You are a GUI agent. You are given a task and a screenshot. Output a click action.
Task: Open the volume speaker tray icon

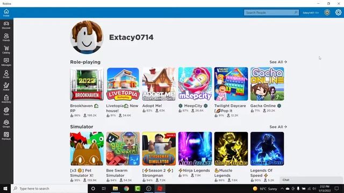pos(314,189)
